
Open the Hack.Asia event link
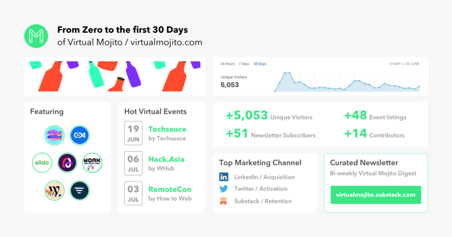(x=167, y=159)
